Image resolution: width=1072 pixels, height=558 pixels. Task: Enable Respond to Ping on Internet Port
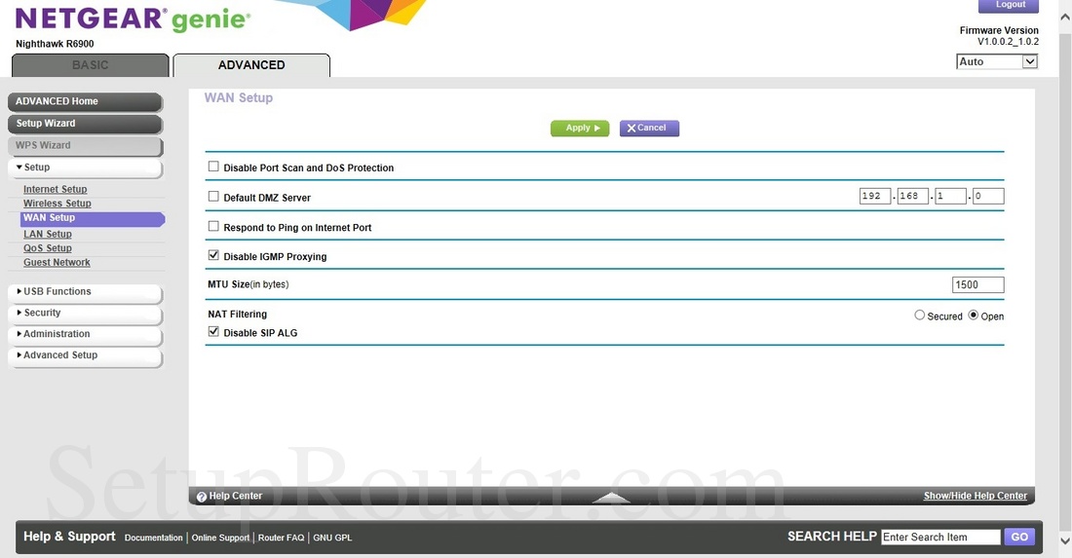pos(213,226)
